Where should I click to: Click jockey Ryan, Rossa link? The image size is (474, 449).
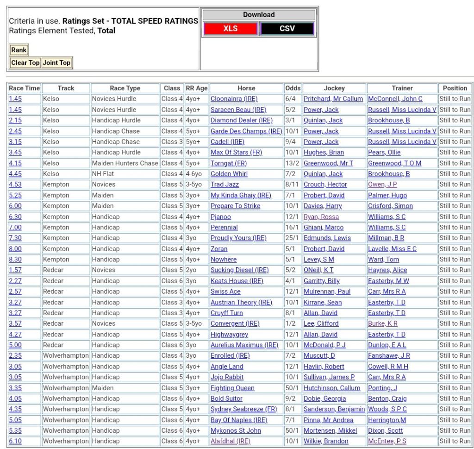pos(321,217)
